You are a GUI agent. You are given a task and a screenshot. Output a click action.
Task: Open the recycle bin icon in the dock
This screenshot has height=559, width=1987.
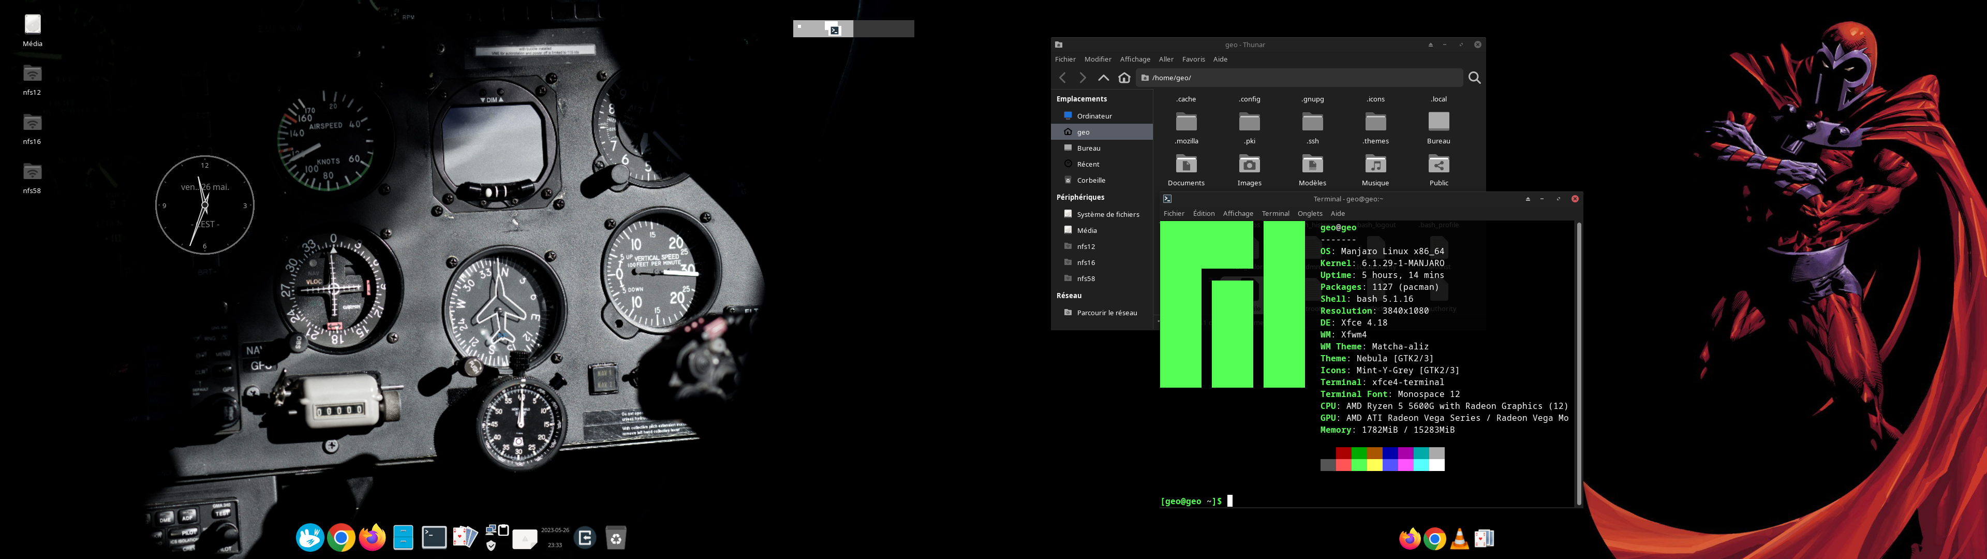[616, 537]
